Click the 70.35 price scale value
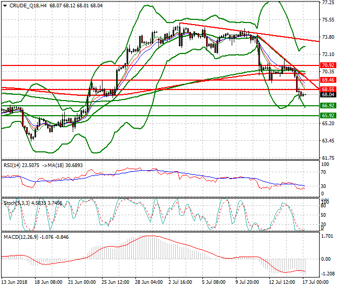Viewport: 340px width, 288px height. (x=328, y=72)
